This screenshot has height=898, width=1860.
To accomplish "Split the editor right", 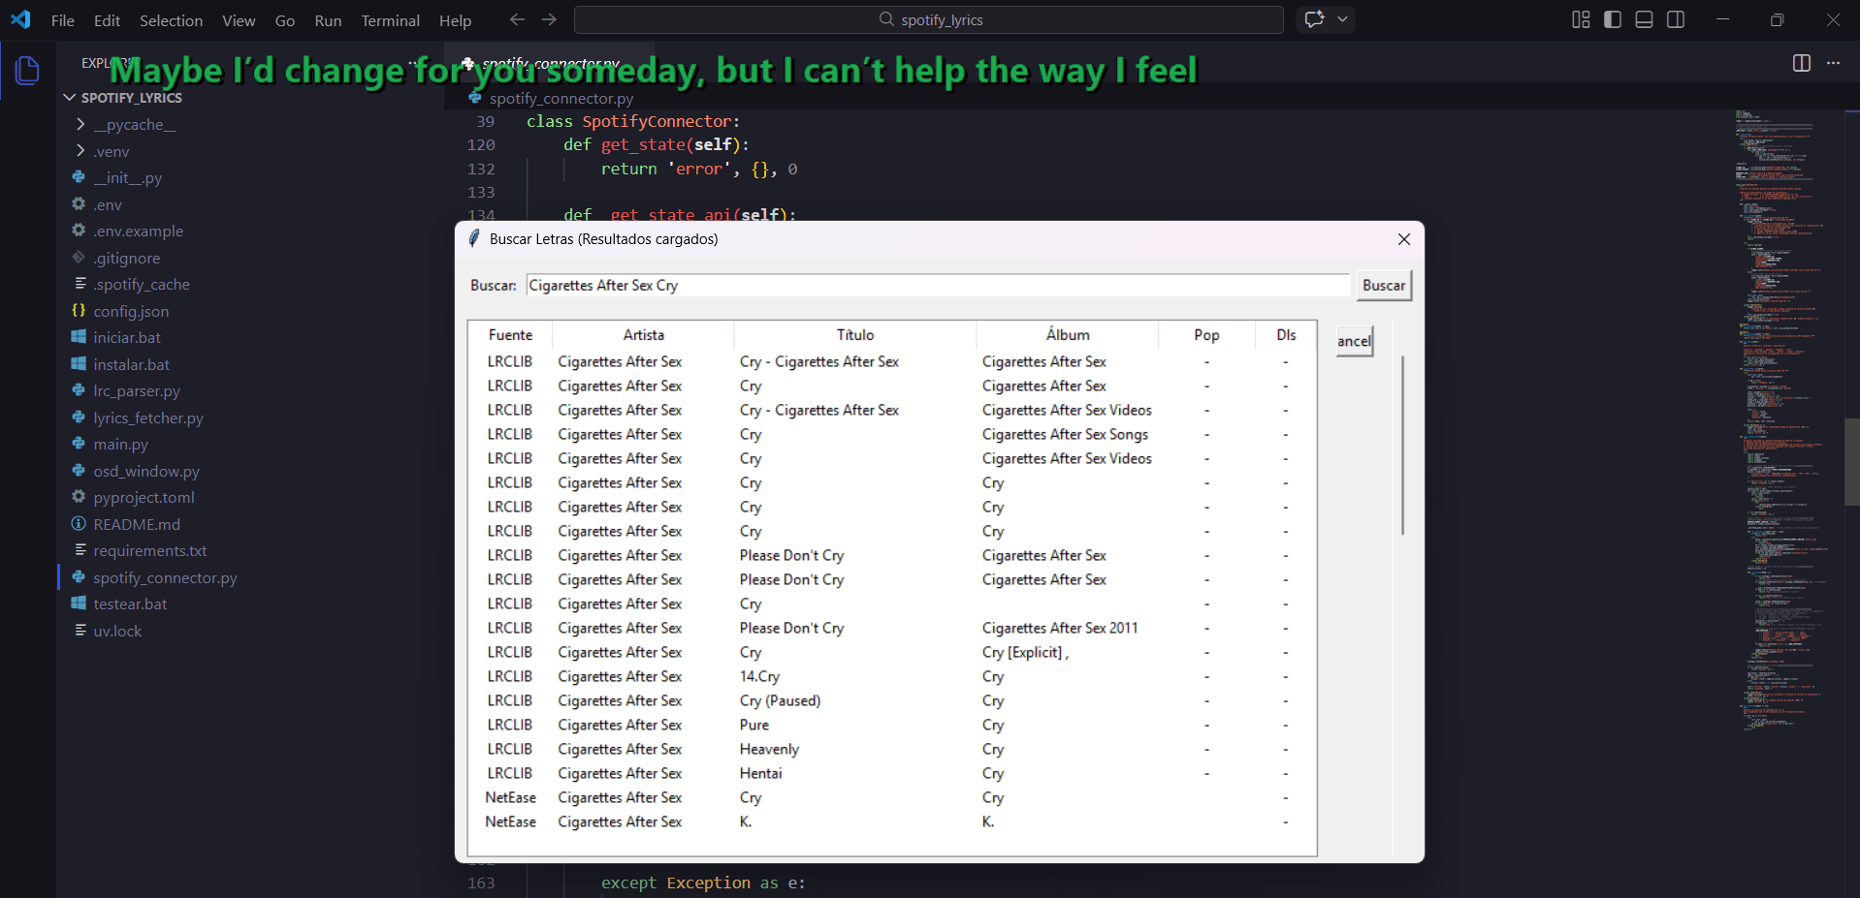I will tap(1802, 63).
